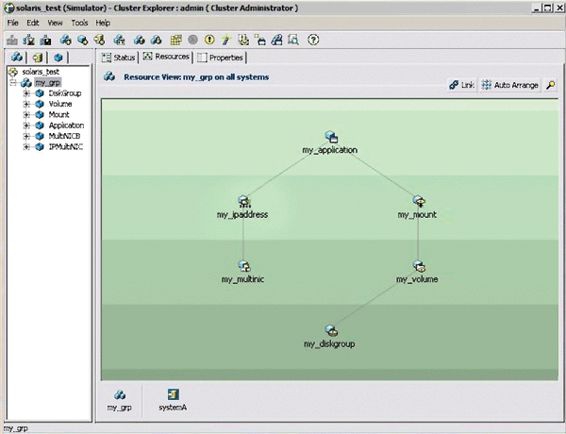Click the my_volume resource icon
The image size is (566, 434).
click(418, 266)
